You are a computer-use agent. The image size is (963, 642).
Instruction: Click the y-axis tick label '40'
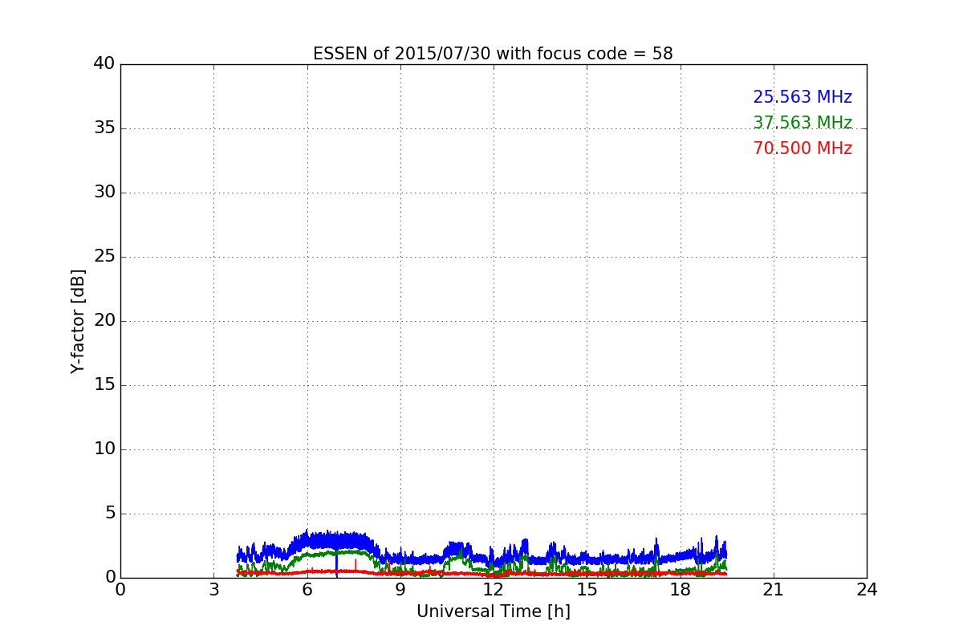pyautogui.click(x=104, y=64)
